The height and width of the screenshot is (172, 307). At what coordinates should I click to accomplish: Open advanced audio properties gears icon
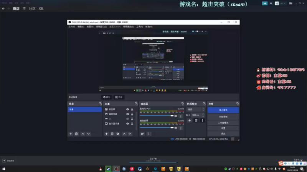(x=142, y=134)
